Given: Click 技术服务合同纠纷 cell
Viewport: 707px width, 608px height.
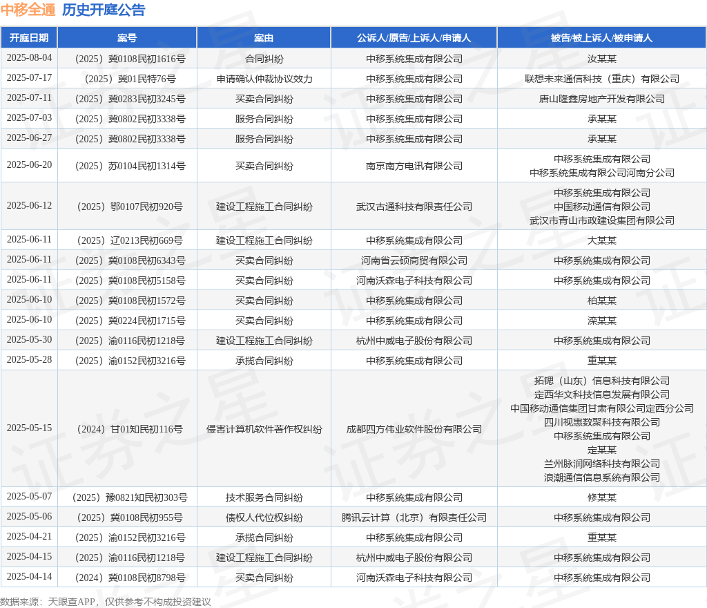Looking at the screenshot, I should coord(264,497).
